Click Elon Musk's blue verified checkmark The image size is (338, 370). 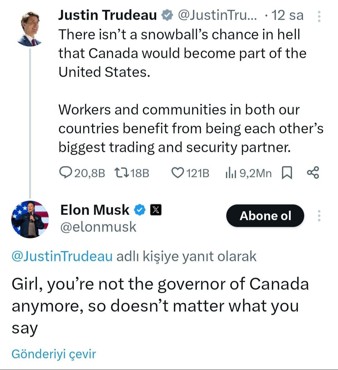point(140,210)
